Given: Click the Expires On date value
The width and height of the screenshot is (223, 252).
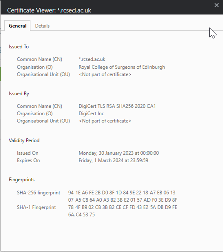Looking at the screenshot, I should (x=113, y=160).
